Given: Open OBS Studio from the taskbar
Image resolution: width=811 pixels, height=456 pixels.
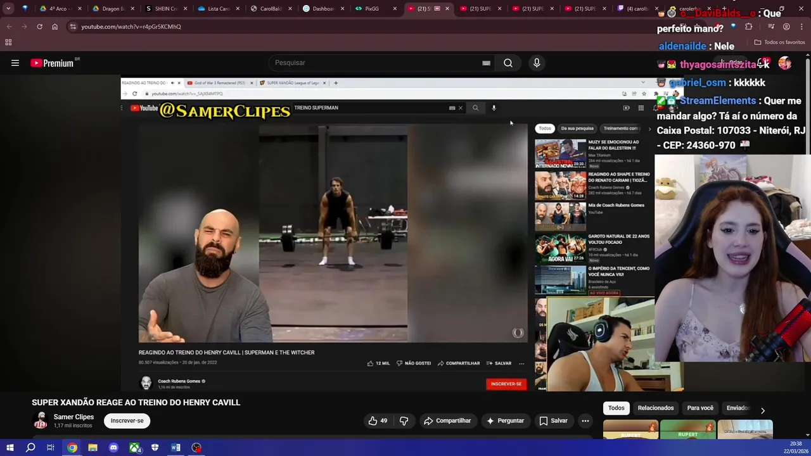Looking at the screenshot, I should point(196,448).
